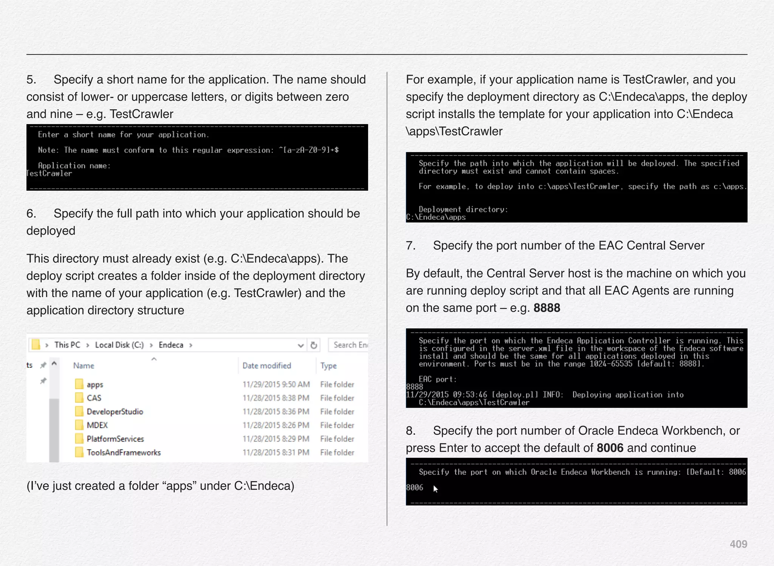Click the navigation pane scroll up arrow

coord(54,364)
